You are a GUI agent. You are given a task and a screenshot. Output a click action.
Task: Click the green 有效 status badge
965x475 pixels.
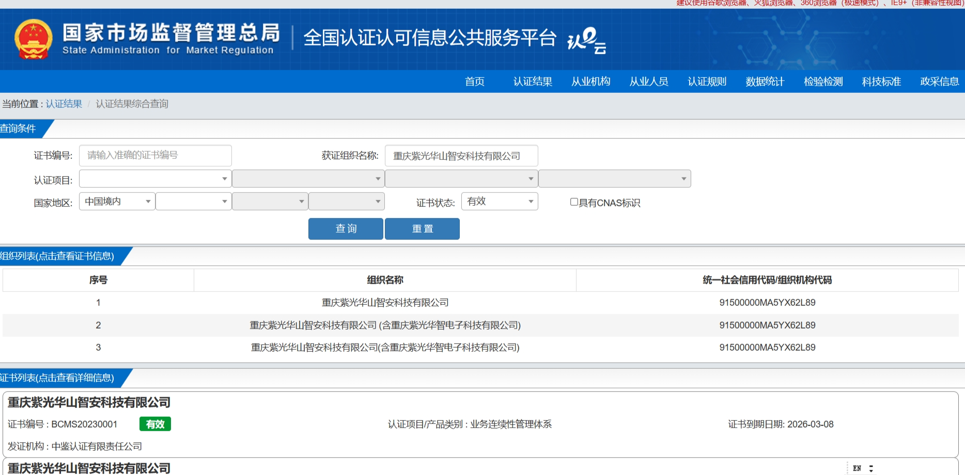click(x=155, y=424)
